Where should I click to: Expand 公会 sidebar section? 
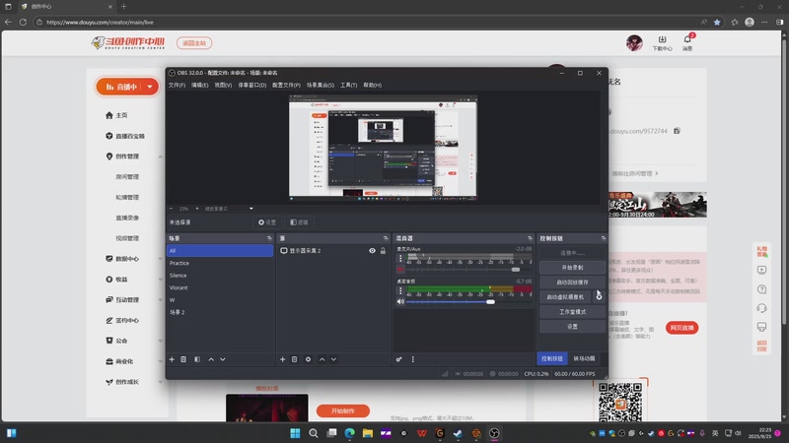point(161,341)
